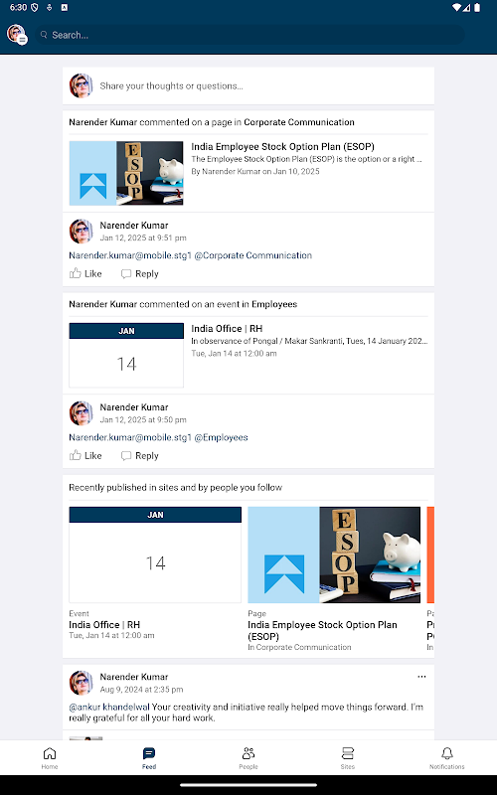Open India Office | RH event title
Viewport: 497px width, 795px height.
pos(227,329)
